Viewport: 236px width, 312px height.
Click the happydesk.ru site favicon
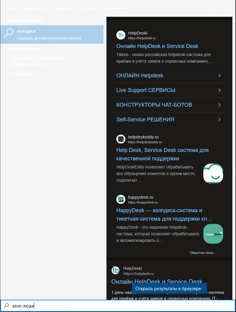pyautogui.click(x=121, y=199)
